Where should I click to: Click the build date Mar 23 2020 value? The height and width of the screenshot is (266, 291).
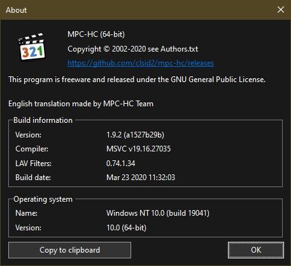pyautogui.click(x=141, y=178)
